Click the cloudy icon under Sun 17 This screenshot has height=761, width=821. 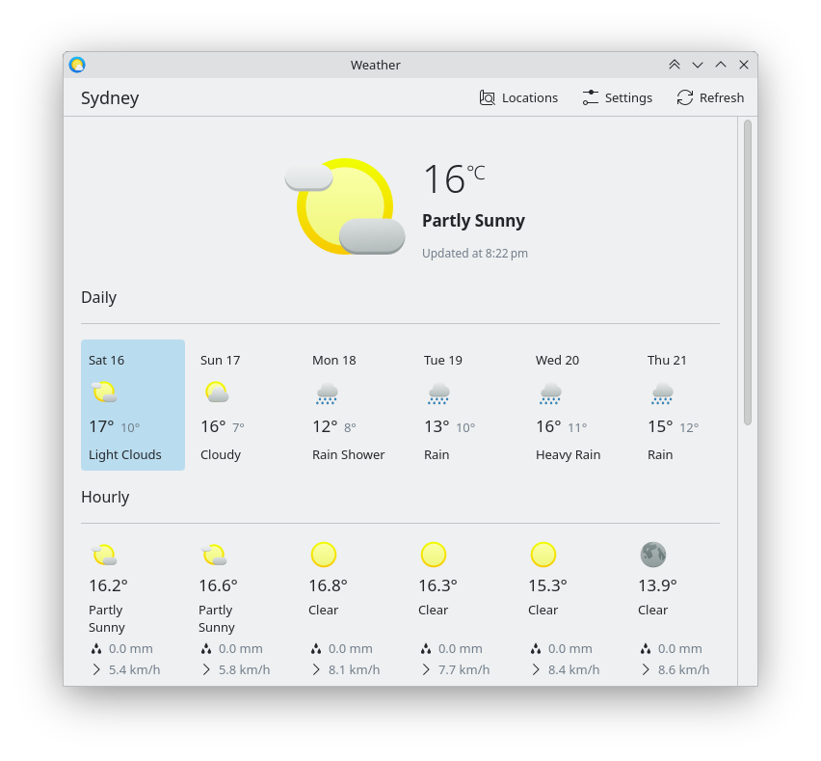click(x=216, y=392)
